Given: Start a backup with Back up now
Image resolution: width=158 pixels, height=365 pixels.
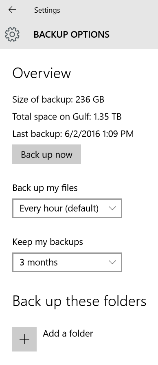Looking at the screenshot, I should click(x=46, y=154).
